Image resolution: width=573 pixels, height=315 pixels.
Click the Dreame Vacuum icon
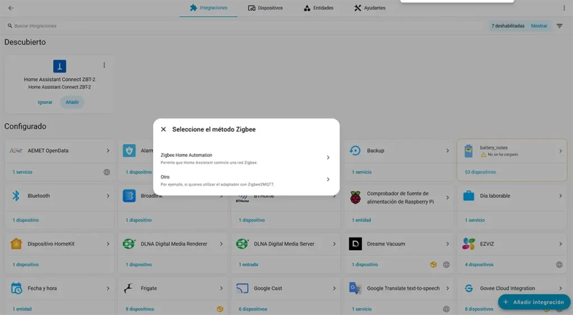coord(355,244)
